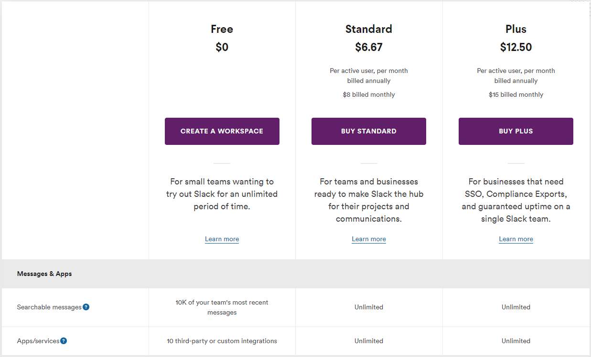Open Learn more under the Standard plan
591x357 pixels.
[368, 239]
